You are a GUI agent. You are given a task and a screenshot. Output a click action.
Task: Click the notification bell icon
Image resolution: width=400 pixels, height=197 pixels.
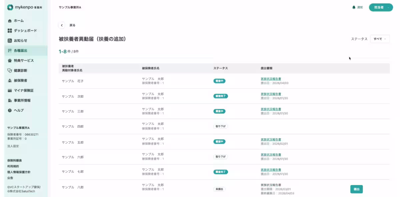354,7
